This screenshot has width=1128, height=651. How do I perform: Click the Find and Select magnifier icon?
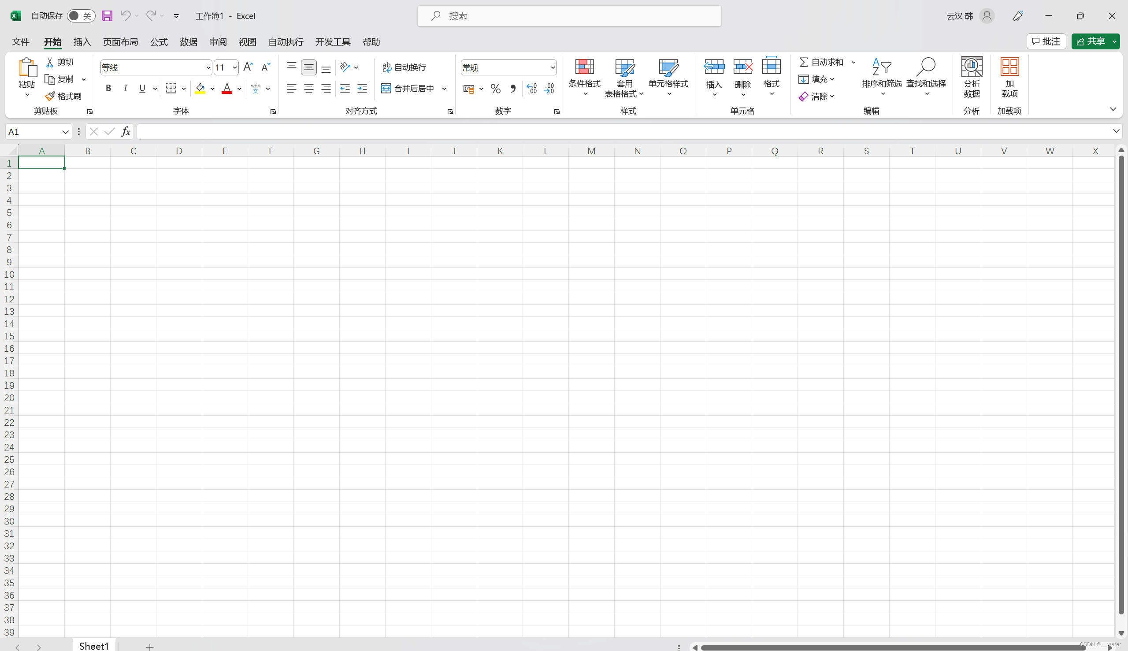coord(926,67)
